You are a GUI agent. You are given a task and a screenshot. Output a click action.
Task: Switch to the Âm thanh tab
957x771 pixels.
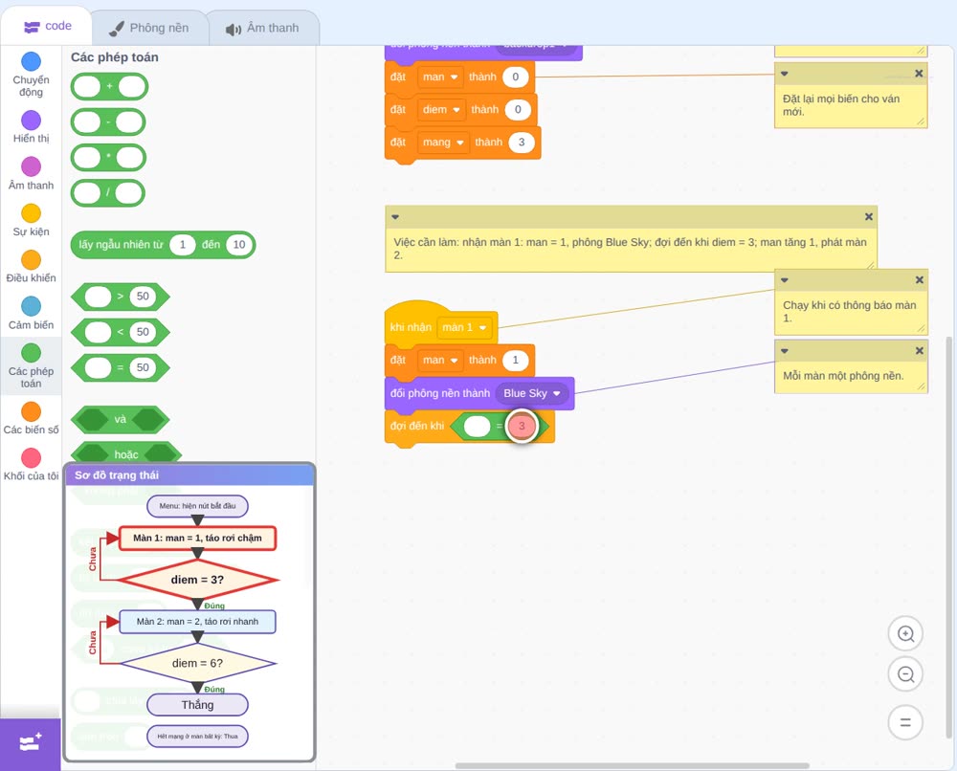point(263,28)
